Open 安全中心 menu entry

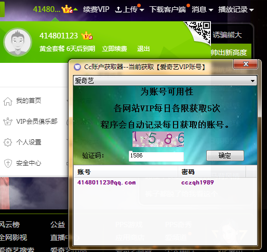[x=29, y=163]
